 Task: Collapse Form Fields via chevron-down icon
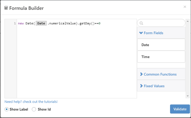tap(141, 33)
